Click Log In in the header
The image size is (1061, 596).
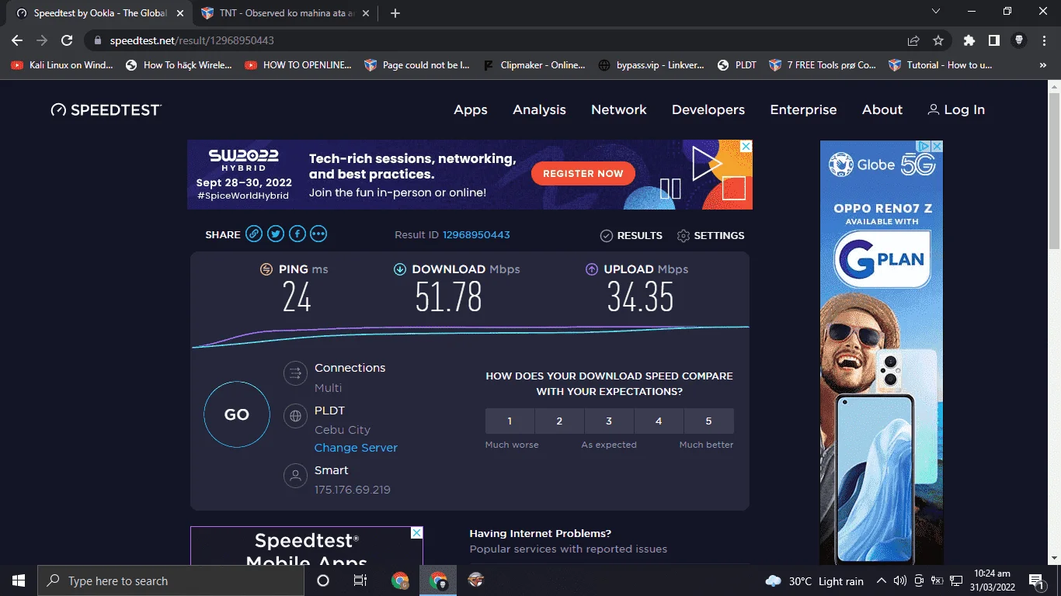tap(956, 109)
